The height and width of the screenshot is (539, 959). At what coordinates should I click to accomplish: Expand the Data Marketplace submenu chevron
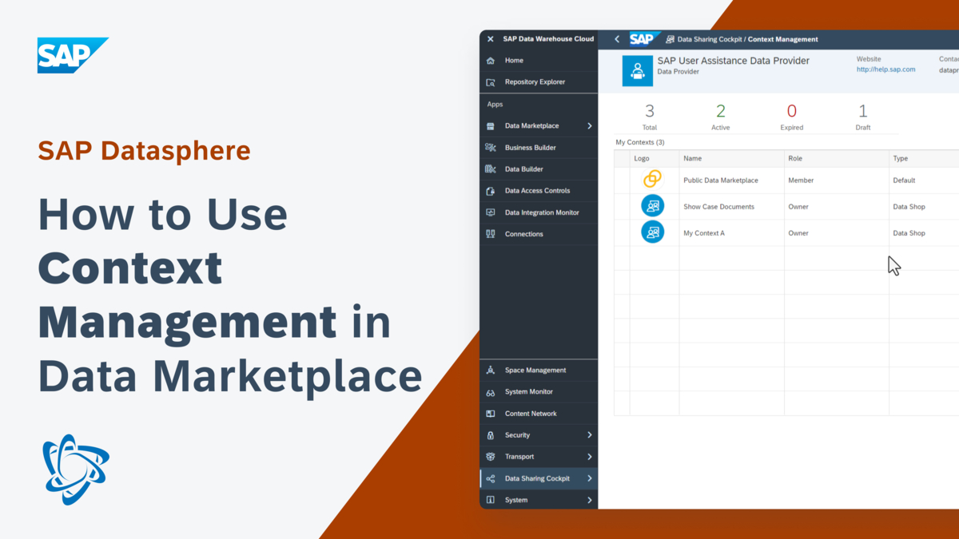tap(589, 125)
